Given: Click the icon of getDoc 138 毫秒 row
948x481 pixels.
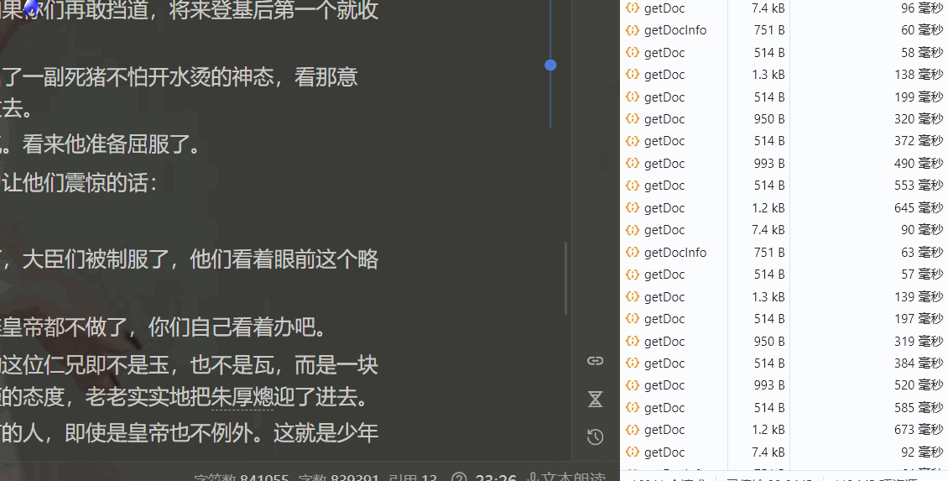Looking at the screenshot, I should click(633, 75).
